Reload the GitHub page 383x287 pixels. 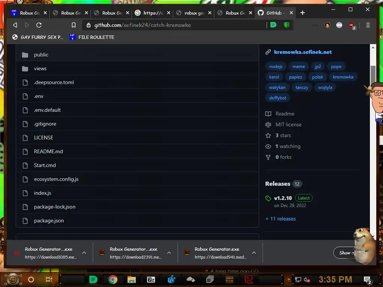pos(39,25)
